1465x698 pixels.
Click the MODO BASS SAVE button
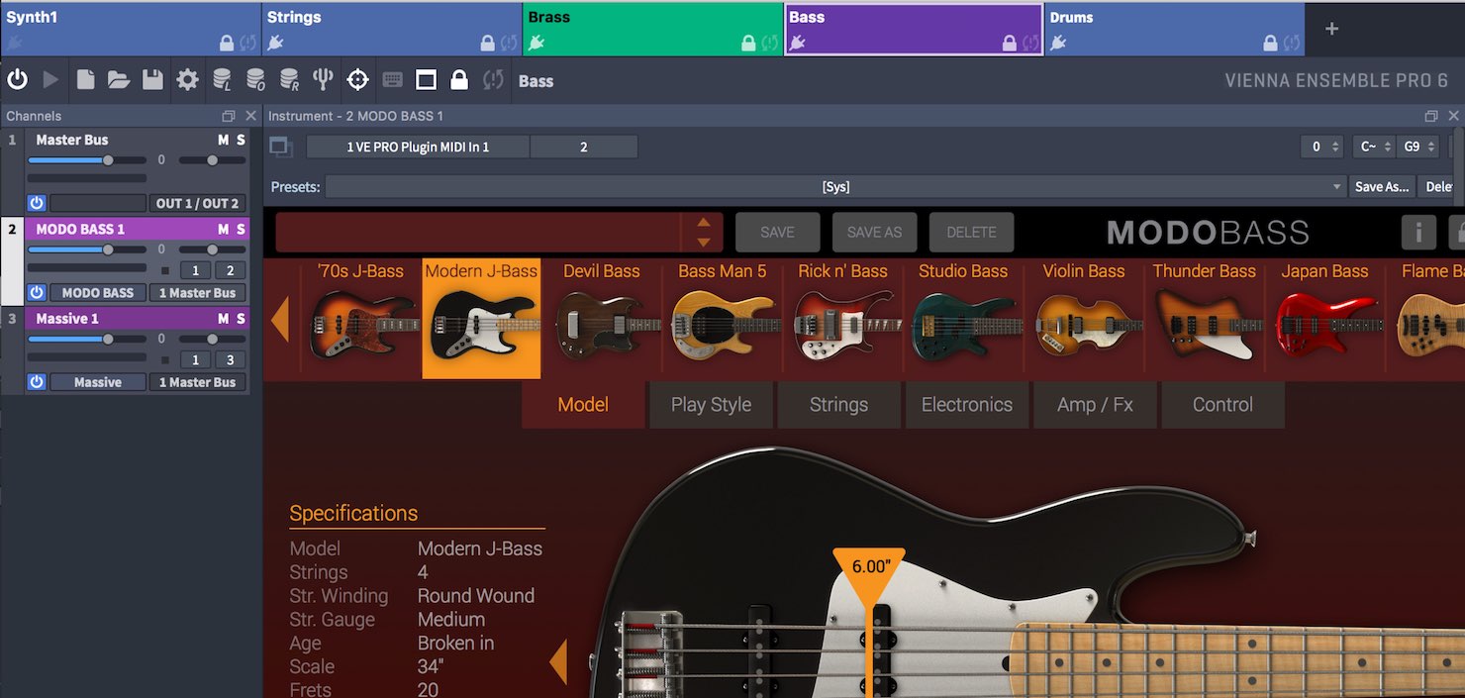coord(777,232)
